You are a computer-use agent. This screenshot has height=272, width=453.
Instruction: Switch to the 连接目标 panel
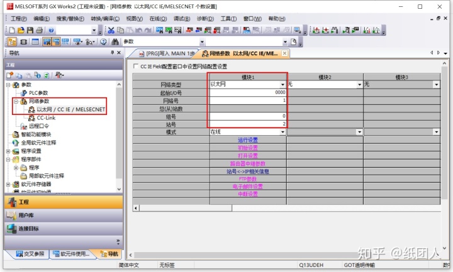pyautogui.click(x=64, y=229)
